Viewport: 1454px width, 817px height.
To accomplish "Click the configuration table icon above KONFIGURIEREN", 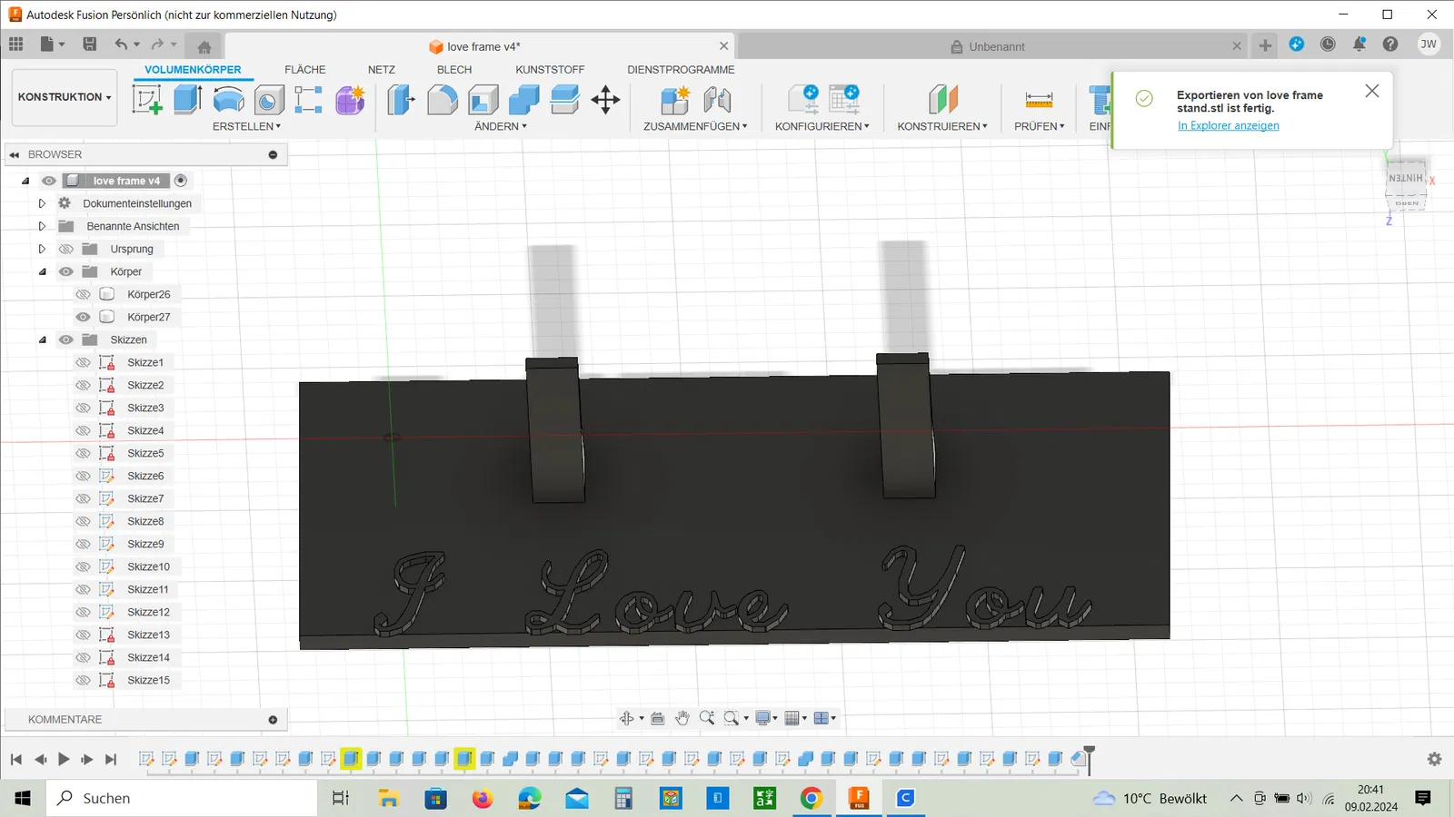I will [x=844, y=99].
